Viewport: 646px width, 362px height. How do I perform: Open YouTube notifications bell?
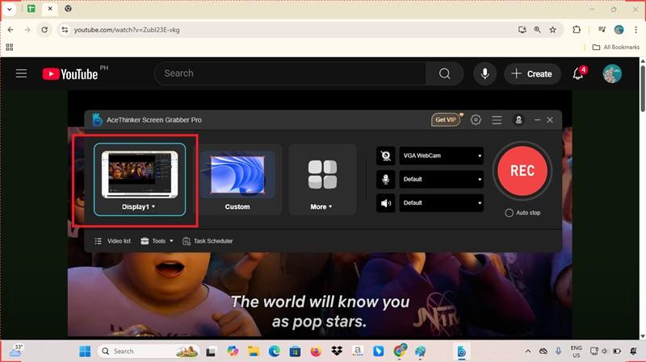[x=578, y=73]
